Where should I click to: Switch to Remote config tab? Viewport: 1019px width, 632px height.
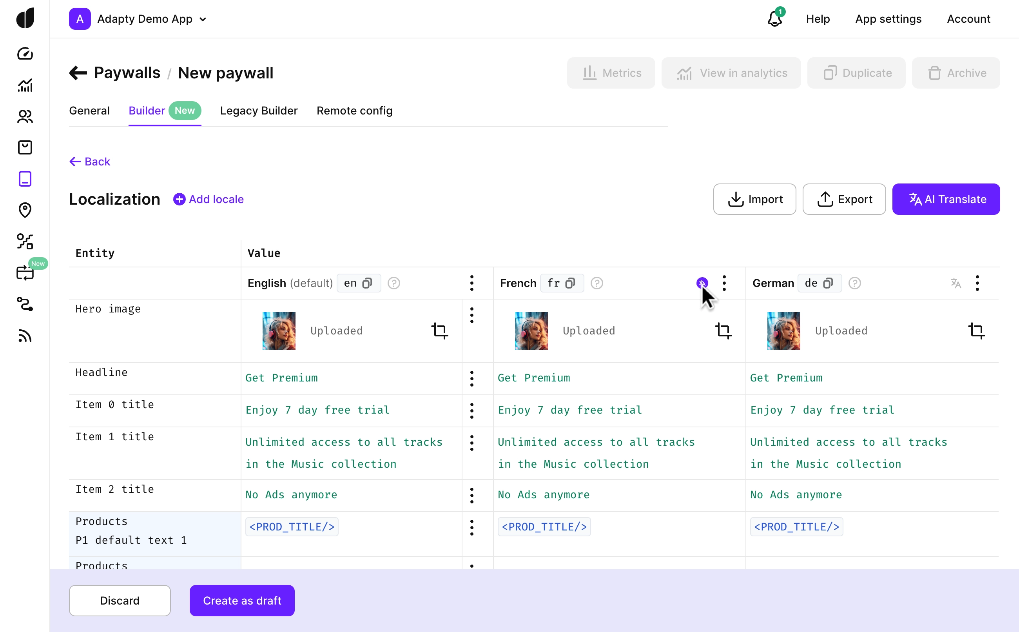(x=354, y=111)
